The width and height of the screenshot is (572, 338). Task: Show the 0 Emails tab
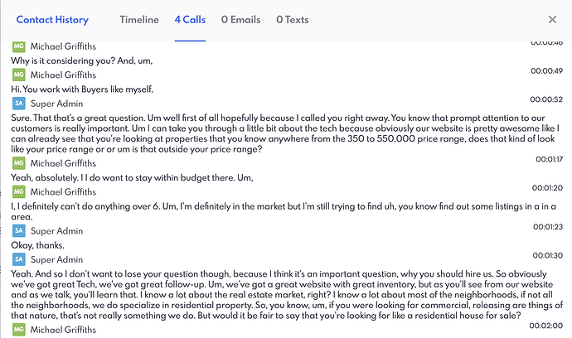click(240, 19)
